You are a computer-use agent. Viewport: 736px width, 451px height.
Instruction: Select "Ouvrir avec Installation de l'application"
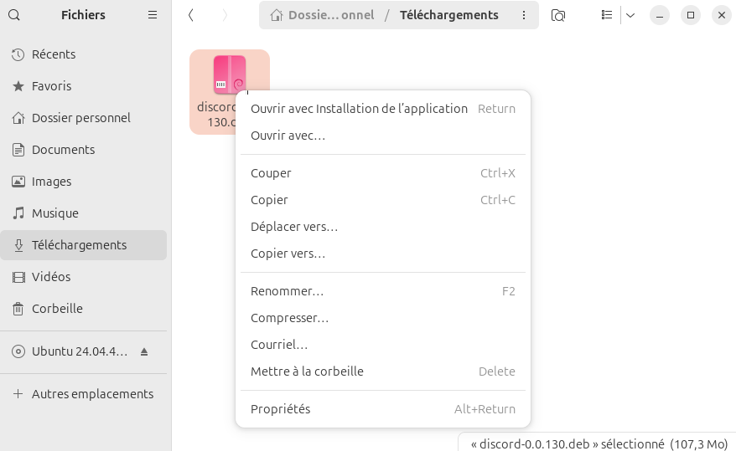tap(359, 109)
